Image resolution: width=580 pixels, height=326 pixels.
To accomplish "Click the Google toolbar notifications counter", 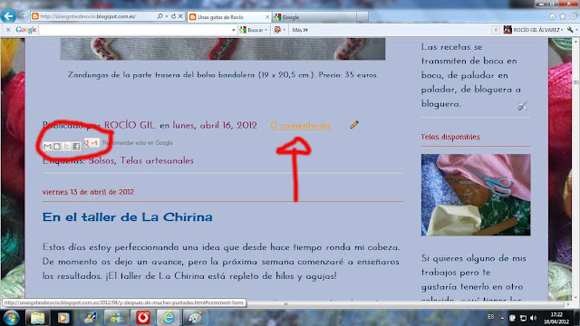I will tap(496, 30).
